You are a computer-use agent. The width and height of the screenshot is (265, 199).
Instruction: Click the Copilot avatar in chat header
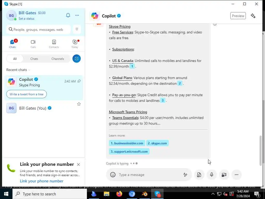(x=95, y=16)
